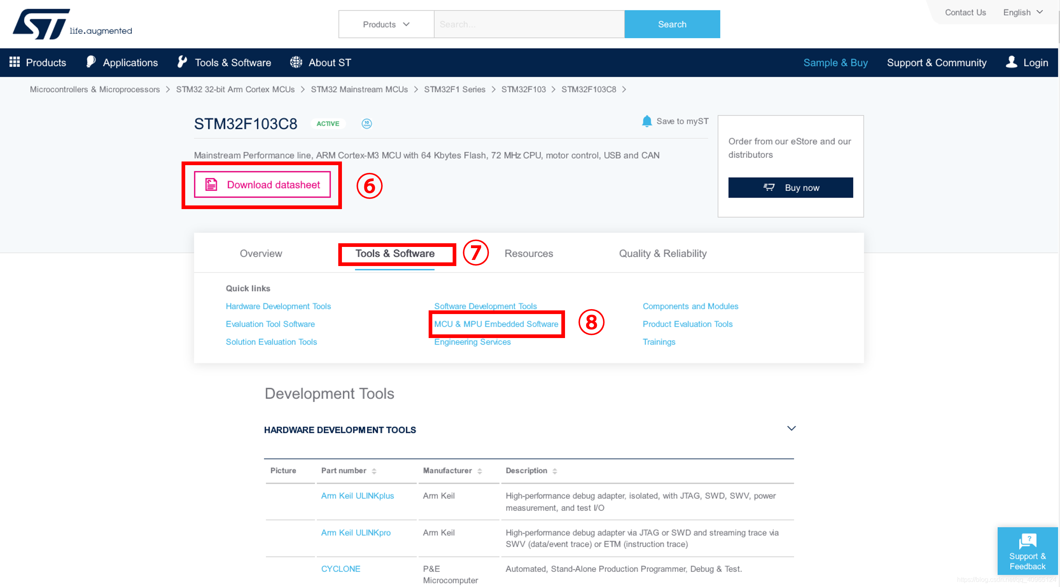Click the Download datasheet button

(262, 185)
